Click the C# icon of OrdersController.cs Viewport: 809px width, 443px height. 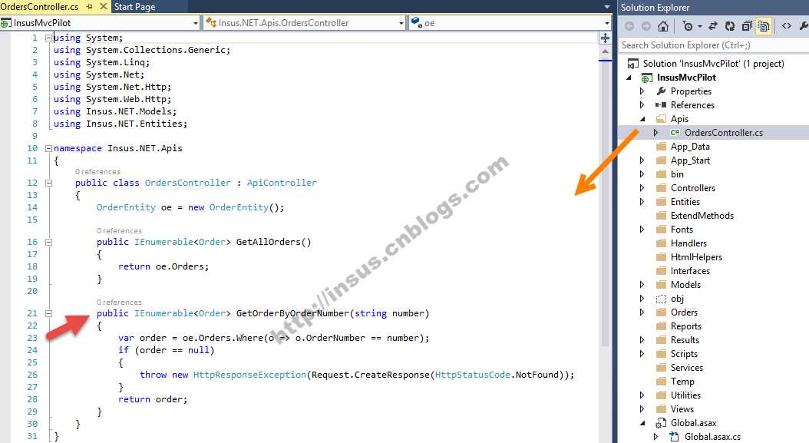point(675,133)
